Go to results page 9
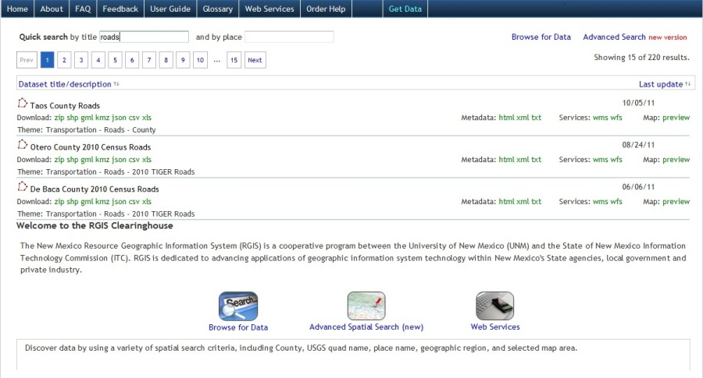 (x=183, y=60)
